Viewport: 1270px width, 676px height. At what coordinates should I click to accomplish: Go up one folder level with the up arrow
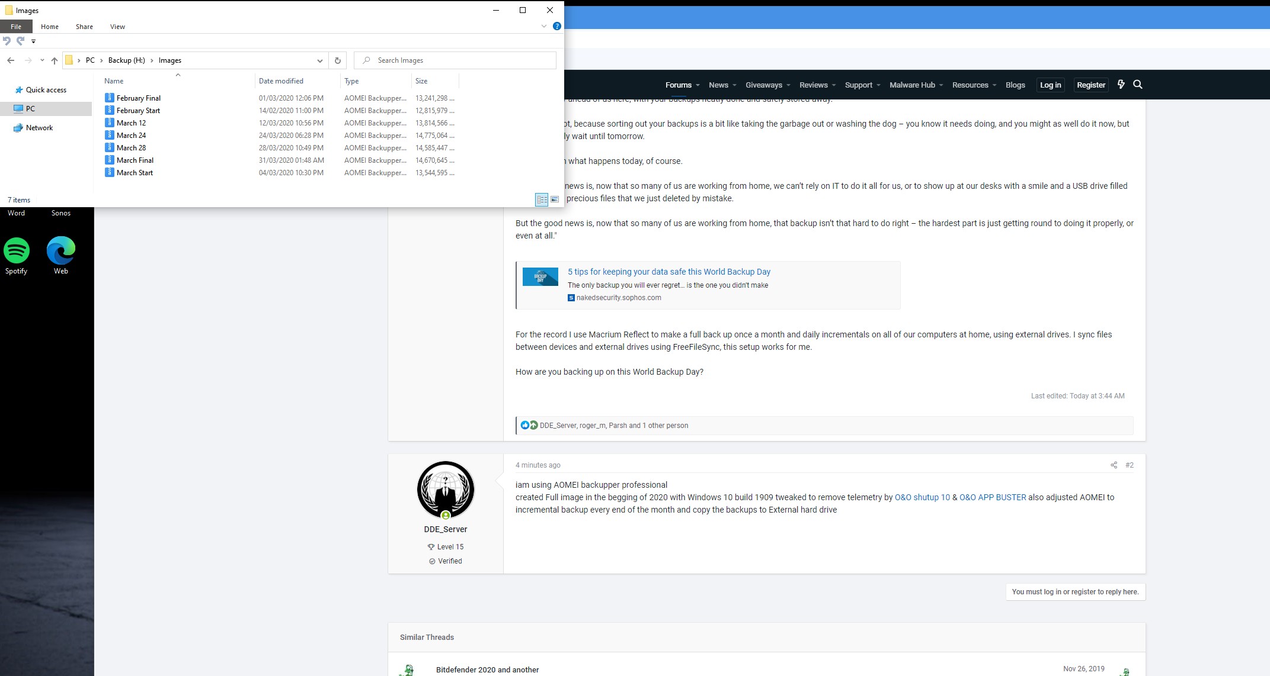(55, 60)
